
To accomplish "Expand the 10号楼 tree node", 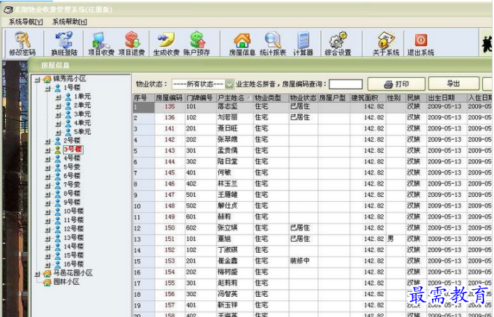I will 48,212.
